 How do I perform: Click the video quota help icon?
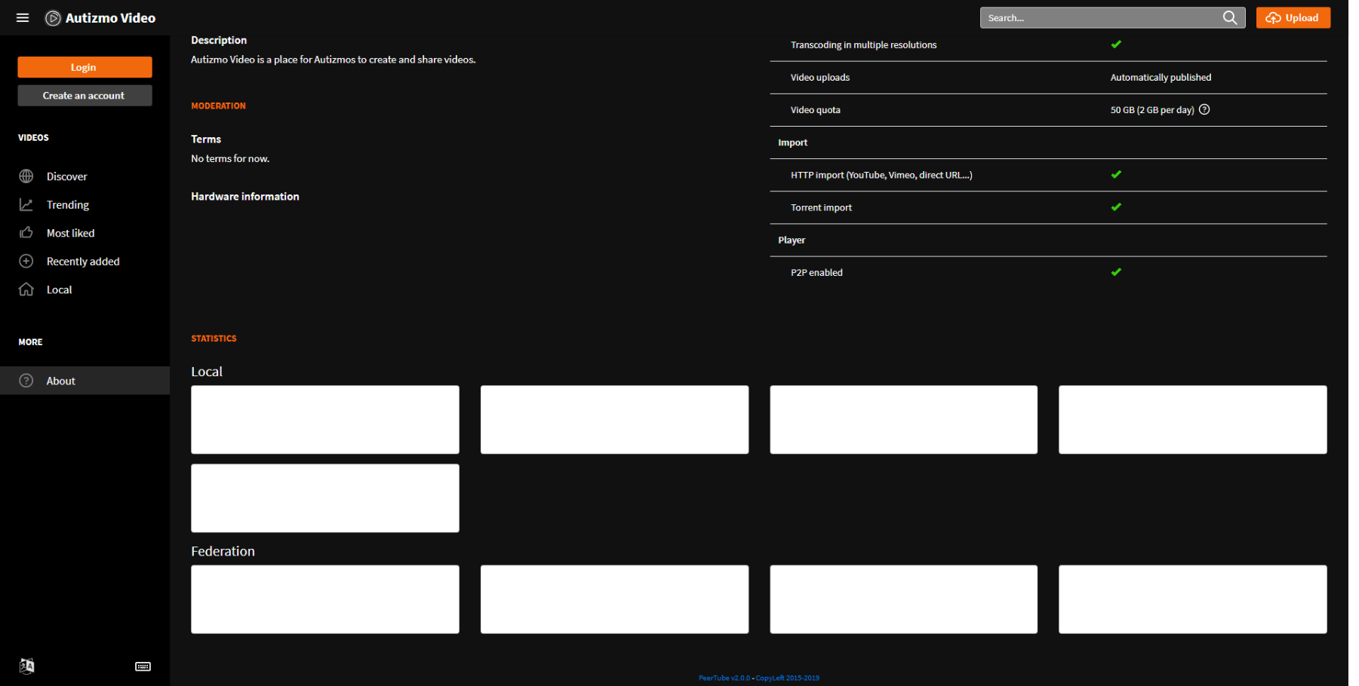(1204, 110)
